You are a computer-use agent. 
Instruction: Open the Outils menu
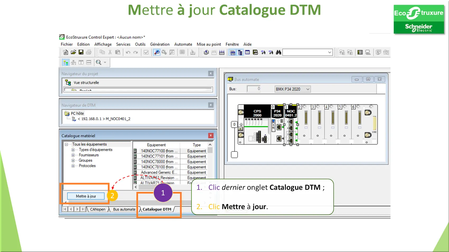[x=140, y=44]
